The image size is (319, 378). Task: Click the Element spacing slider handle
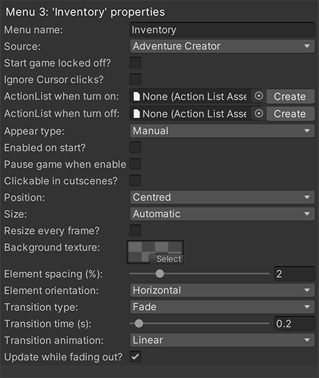[x=160, y=274]
